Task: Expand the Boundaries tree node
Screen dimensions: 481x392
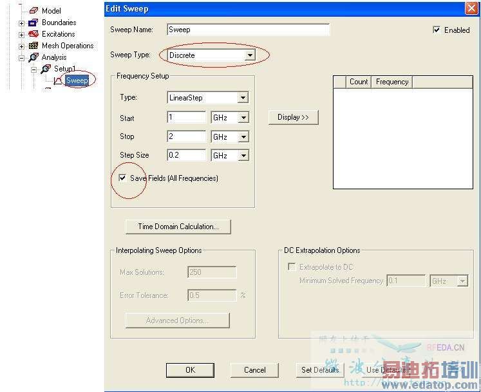Action: coord(21,23)
